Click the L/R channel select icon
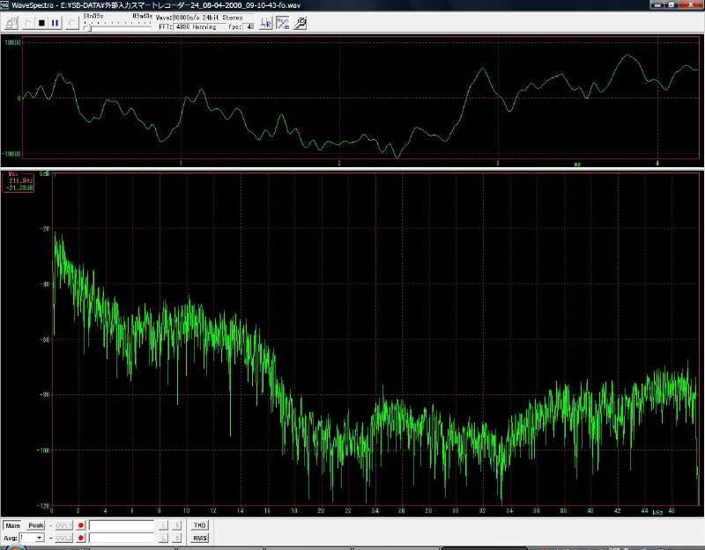This screenshot has height=550, width=705. point(266,23)
